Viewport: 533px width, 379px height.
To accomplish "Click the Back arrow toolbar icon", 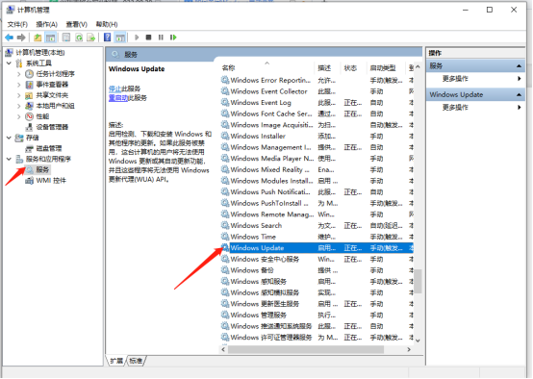I will coord(10,38).
